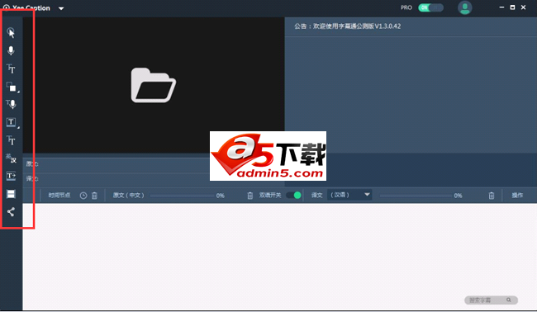Toggle the PRO ON switch
This screenshot has height=312, width=537.
pyautogui.click(x=430, y=7)
